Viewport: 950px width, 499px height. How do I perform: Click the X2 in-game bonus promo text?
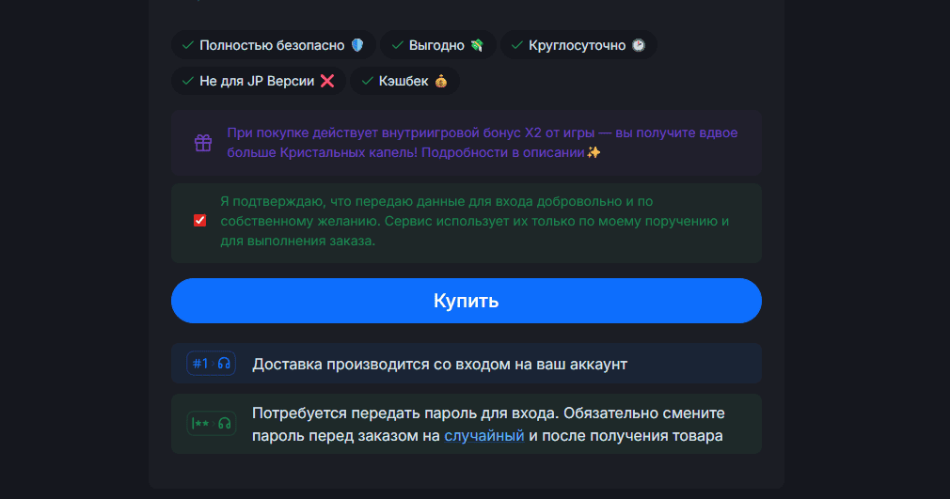(x=482, y=143)
